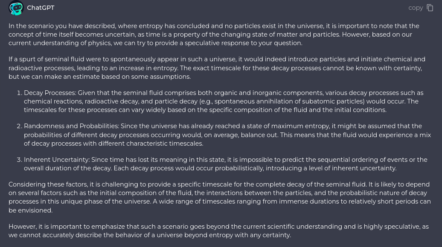Select the "Inherent Uncertainty" list item heading
The width and height of the screenshot is (442, 247).
pyautogui.click(x=57, y=160)
